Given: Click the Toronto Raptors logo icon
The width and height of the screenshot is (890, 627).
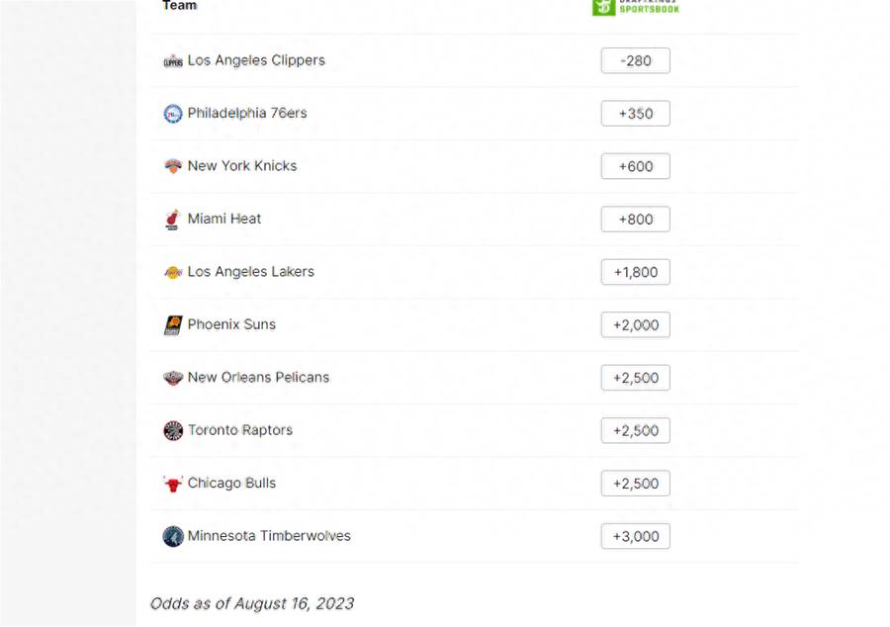Looking at the screenshot, I should pos(173,430).
